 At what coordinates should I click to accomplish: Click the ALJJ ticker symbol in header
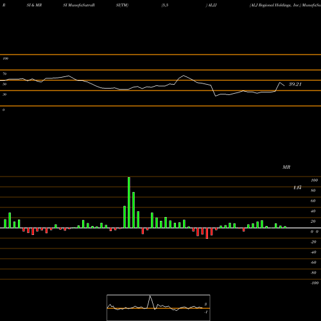pos(213,5)
